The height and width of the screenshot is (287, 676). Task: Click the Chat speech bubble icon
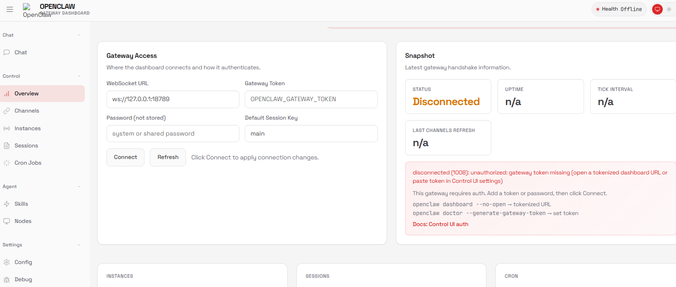[x=7, y=53]
